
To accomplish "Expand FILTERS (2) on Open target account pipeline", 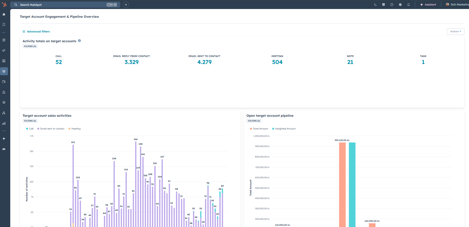I will (x=254, y=121).
